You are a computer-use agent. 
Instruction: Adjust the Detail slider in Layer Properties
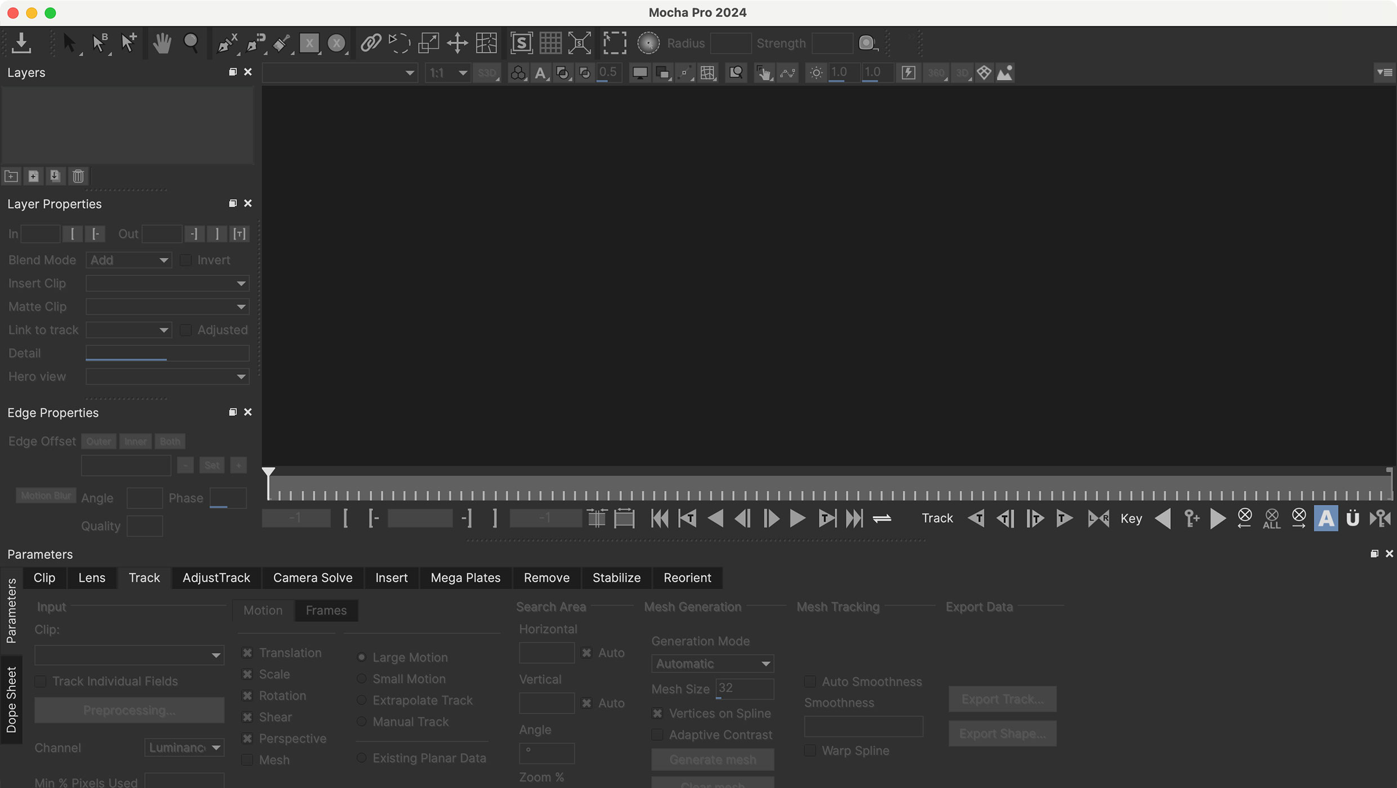click(167, 353)
